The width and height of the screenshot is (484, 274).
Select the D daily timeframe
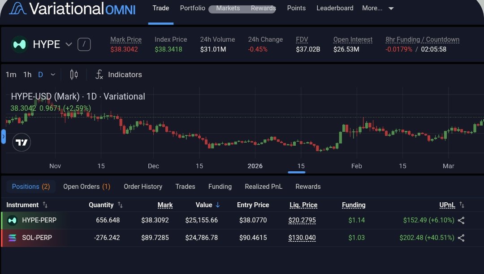point(40,74)
